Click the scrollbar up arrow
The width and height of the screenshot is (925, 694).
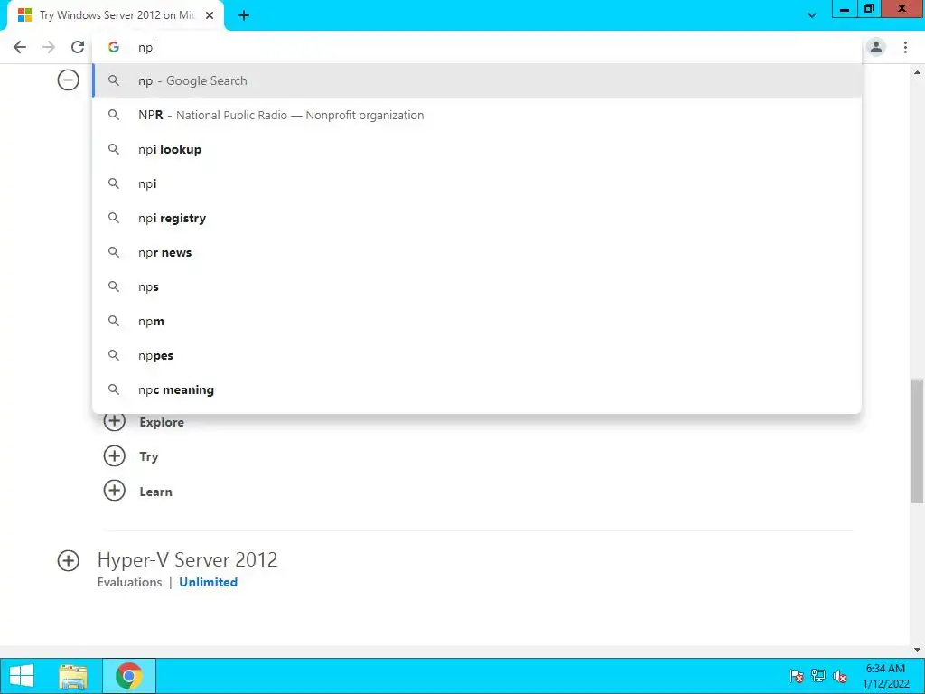(917, 72)
